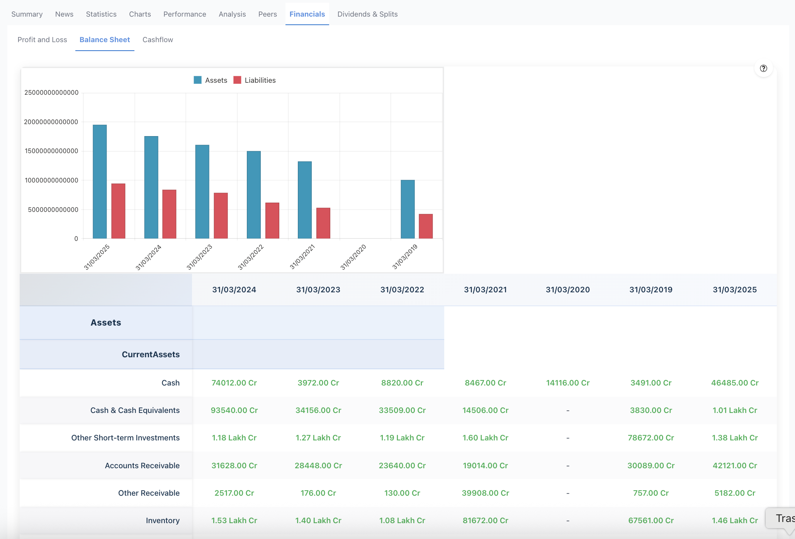
Task: Open the Statistics tab
Action: (x=101, y=14)
